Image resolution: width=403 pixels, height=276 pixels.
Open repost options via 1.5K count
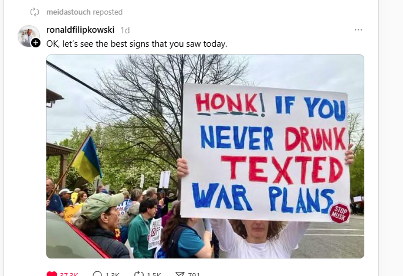[154, 274]
